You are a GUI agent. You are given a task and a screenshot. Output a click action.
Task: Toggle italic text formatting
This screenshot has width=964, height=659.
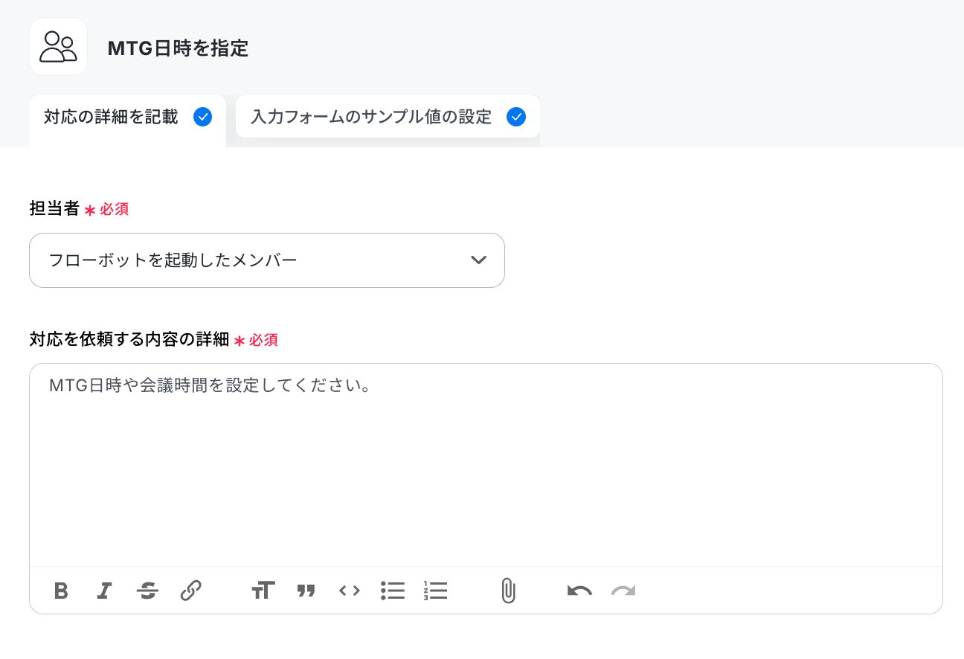pyautogui.click(x=104, y=591)
